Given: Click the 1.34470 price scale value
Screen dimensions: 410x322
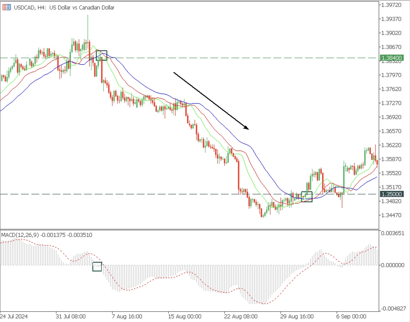Looking at the screenshot, I should (391, 215).
